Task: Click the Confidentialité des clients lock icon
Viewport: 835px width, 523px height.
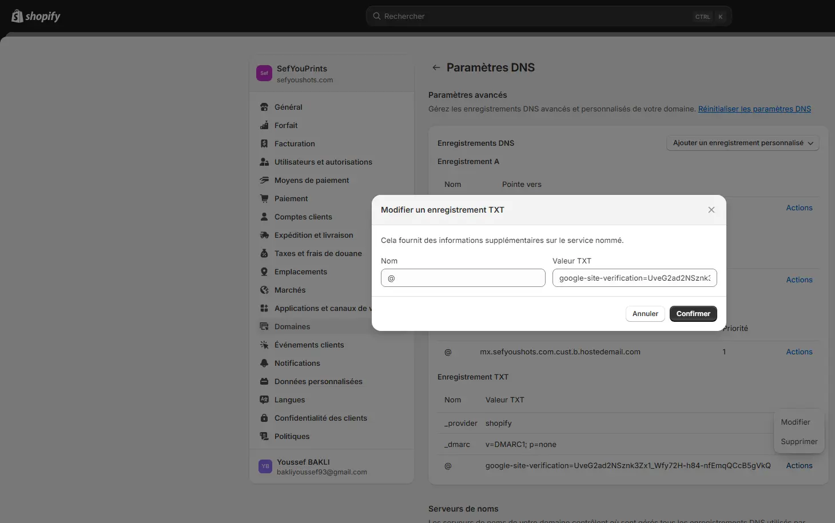Action: 264,418
